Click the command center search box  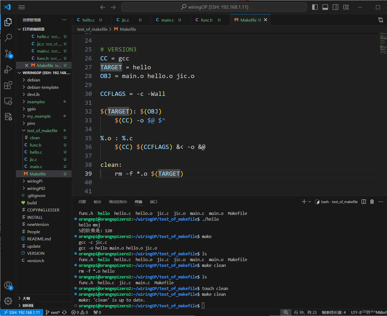tap(214, 7)
